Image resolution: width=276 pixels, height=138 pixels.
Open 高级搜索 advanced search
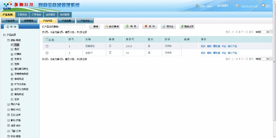[112, 27]
